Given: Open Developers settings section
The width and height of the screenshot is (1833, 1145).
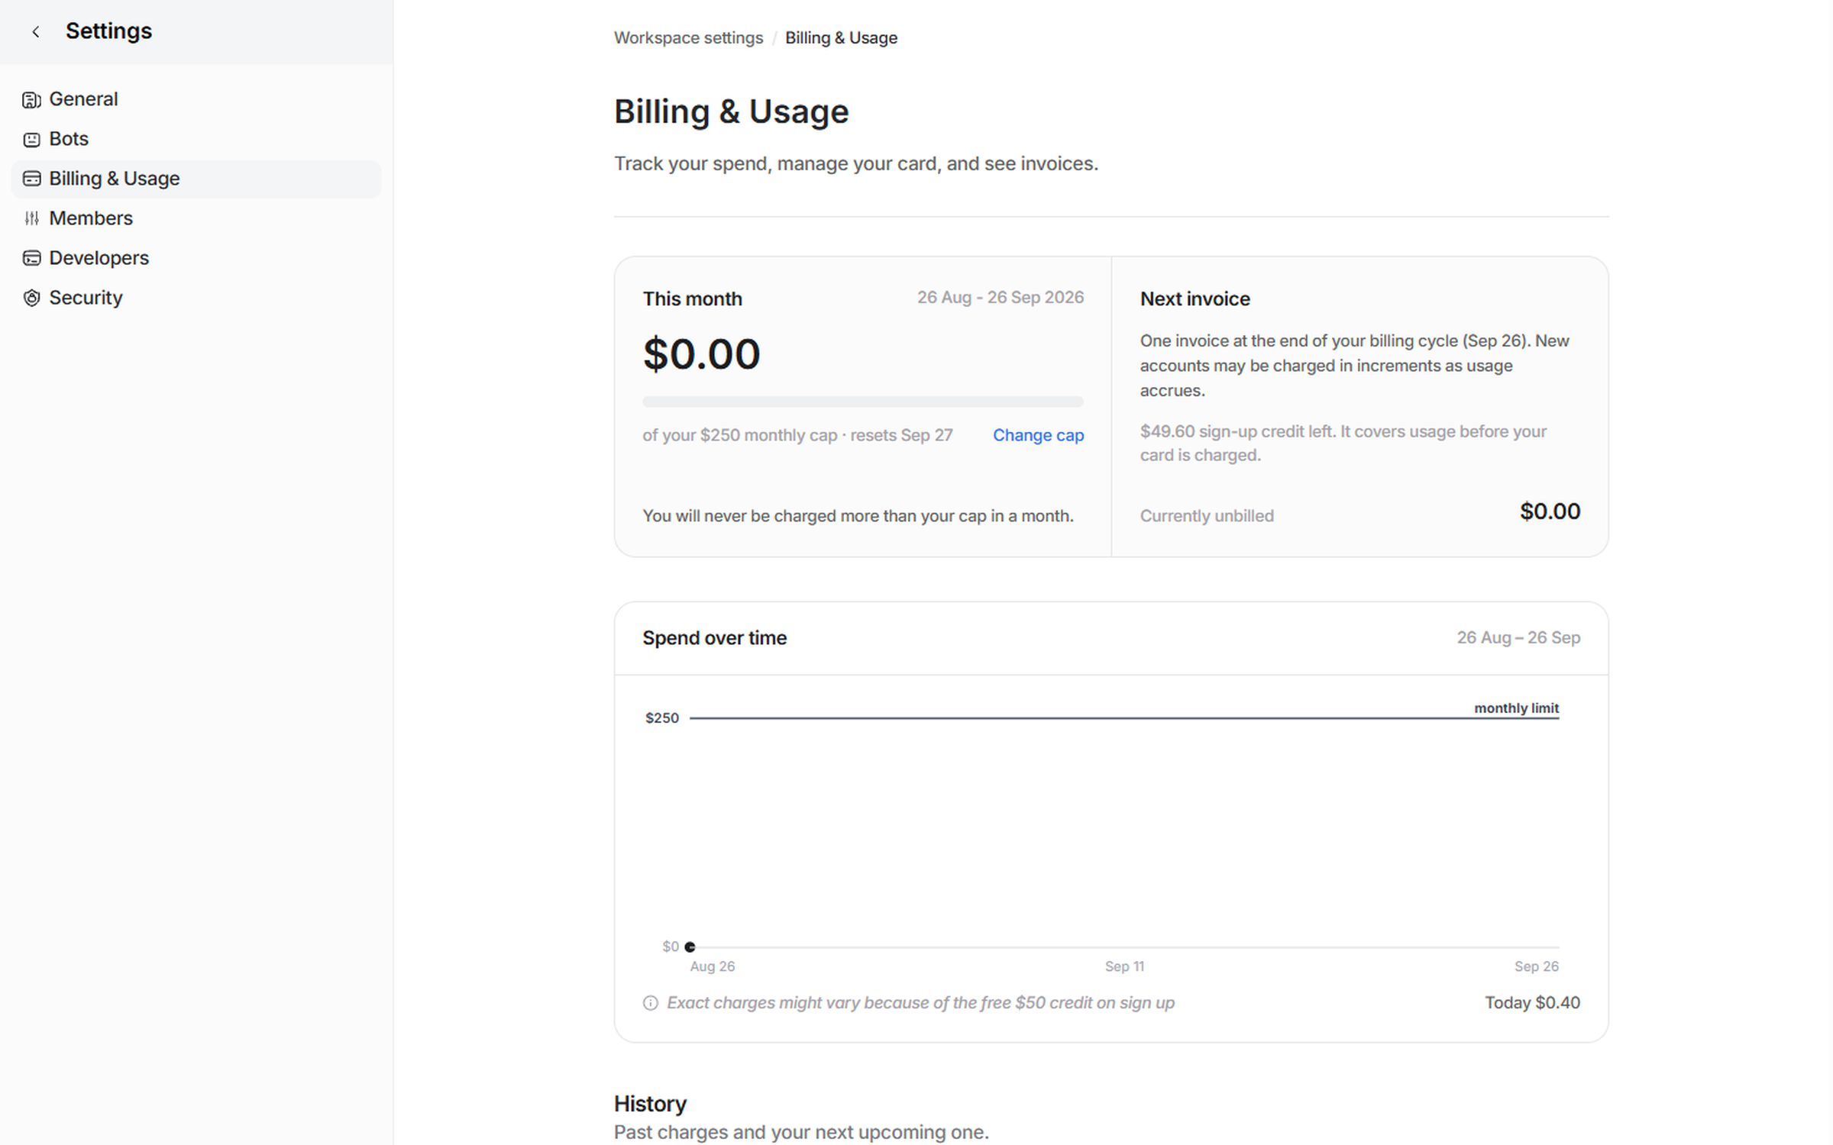Looking at the screenshot, I should (x=99, y=258).
